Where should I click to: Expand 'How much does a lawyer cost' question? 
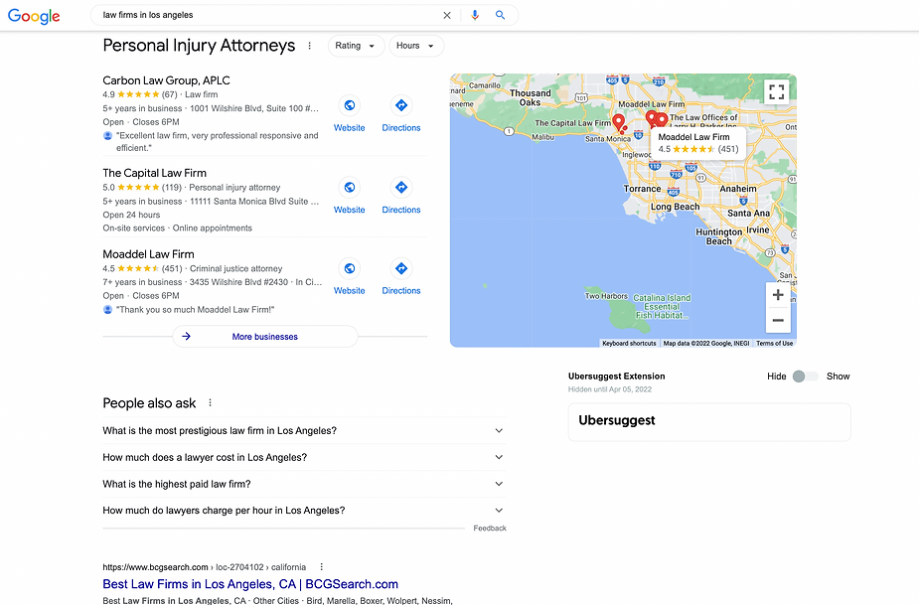point(304,457)
